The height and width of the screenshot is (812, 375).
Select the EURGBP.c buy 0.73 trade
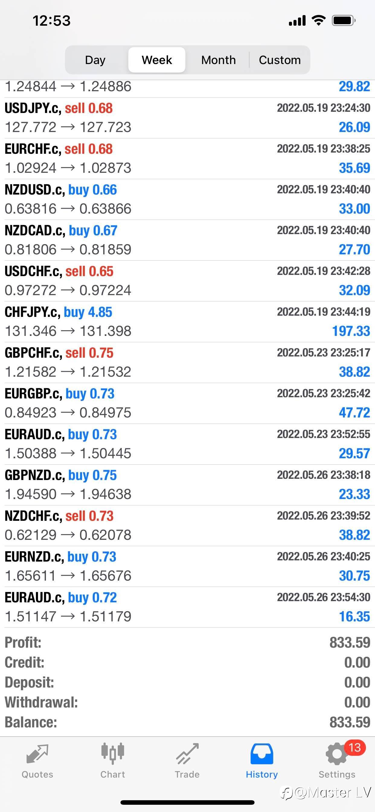click(x=187, y=403)
